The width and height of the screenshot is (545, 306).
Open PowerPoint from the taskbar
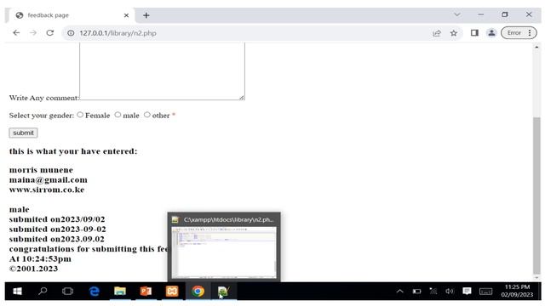click(x=146, y=291)
